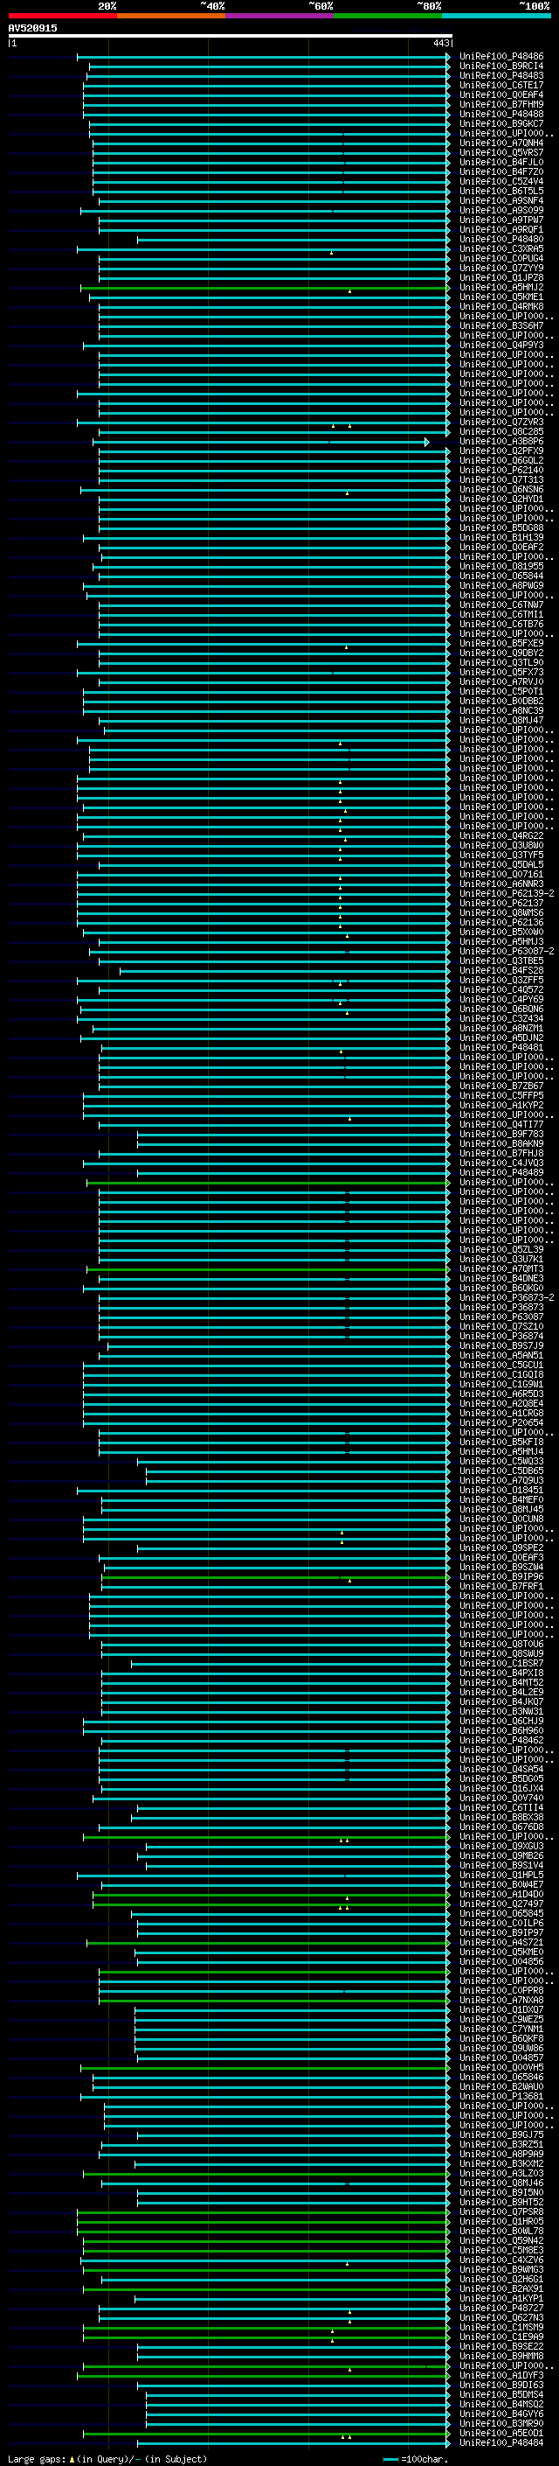Viewport: 559px width, 2466px height.
Task: Select hit label UniRef100_B9GKC7
Action: pos(501,123)
